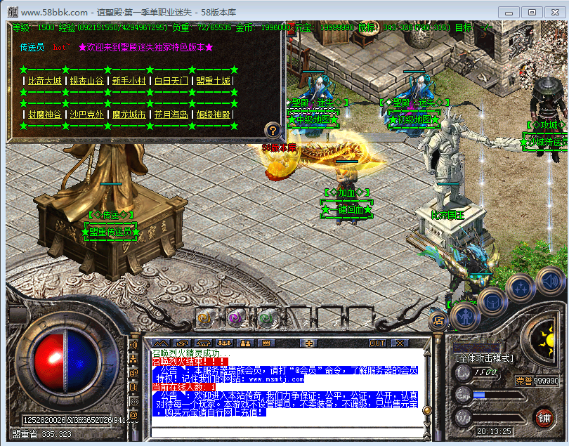
Task: Click the keyboard grid icon on chat toolbar
Action: 266,343
